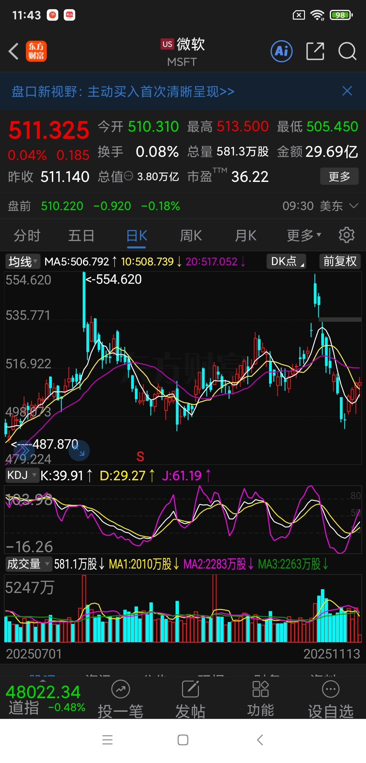Open the 更多 chart period dropdown

304,236
